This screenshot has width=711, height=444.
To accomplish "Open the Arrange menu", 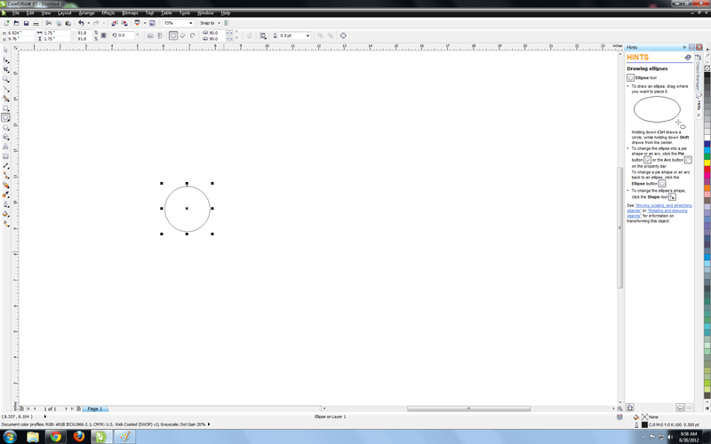I will click(x=86, y=13).
